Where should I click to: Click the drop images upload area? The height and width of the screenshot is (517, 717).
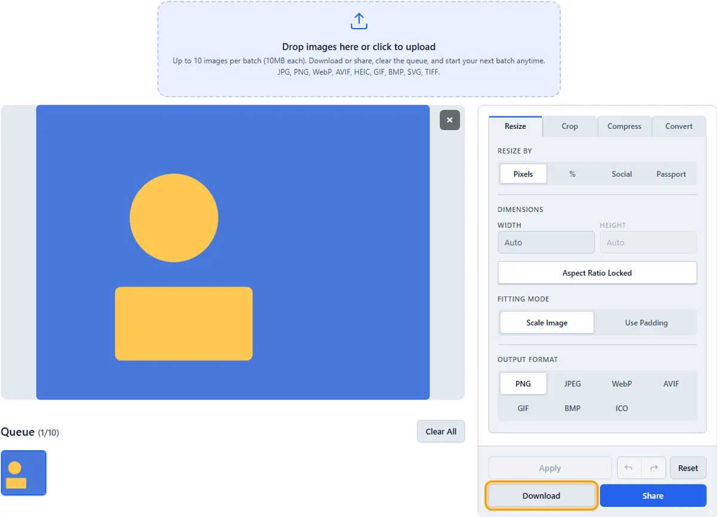click(x=358, y=49)
